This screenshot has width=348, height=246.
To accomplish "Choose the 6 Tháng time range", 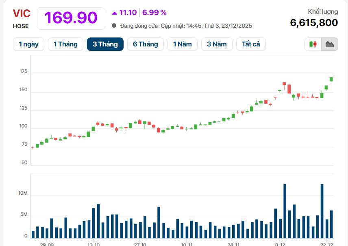I will [145, 44].
